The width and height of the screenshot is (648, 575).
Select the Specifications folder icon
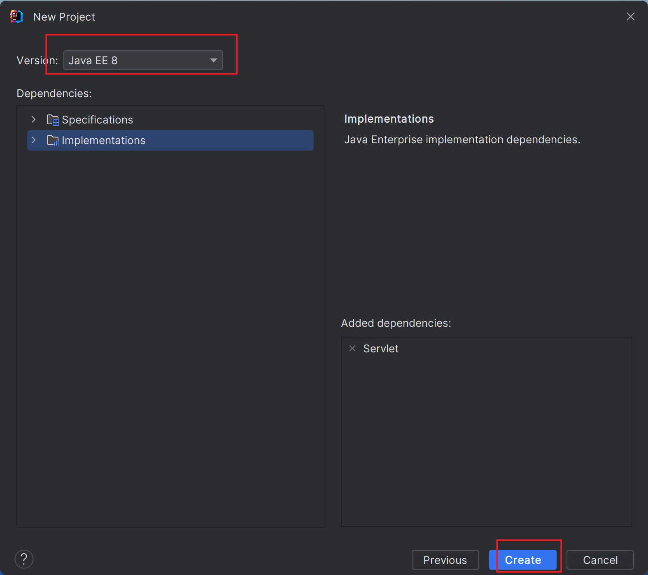pos(53,120)
